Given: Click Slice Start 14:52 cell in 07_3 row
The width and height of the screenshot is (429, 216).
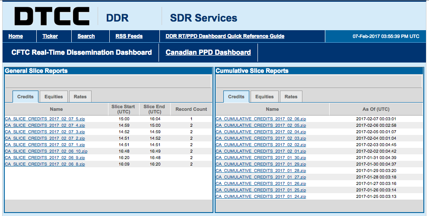Looking at the screenshot, I should (124, 132).
